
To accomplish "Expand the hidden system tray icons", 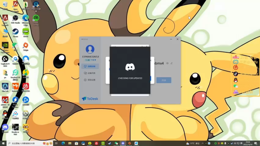I will tap(202, 143).
